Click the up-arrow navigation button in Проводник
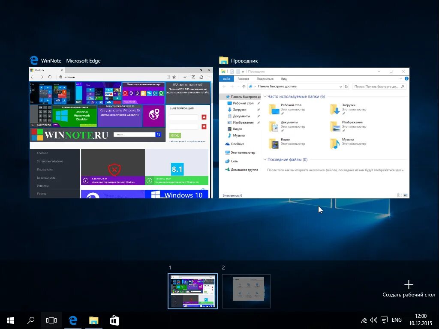 coord(244,87)
